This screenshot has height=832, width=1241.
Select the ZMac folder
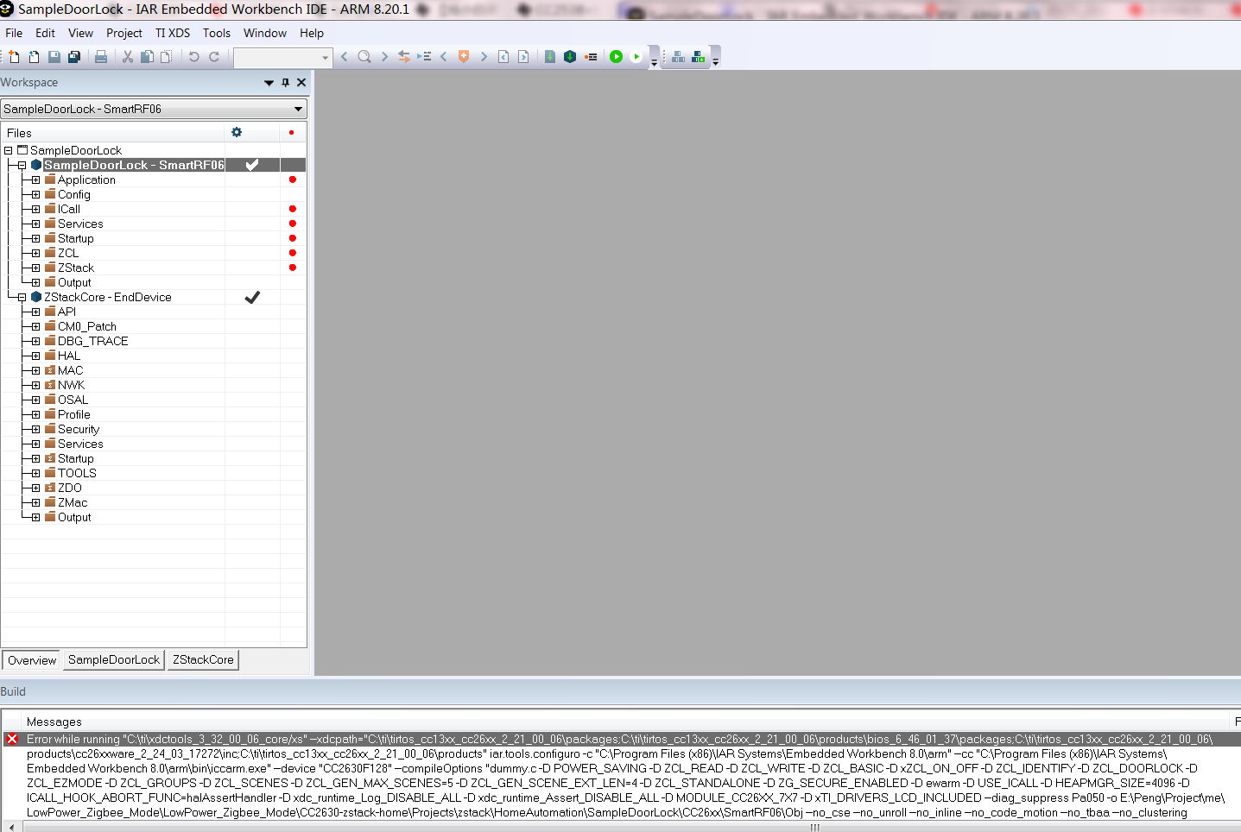73,502
